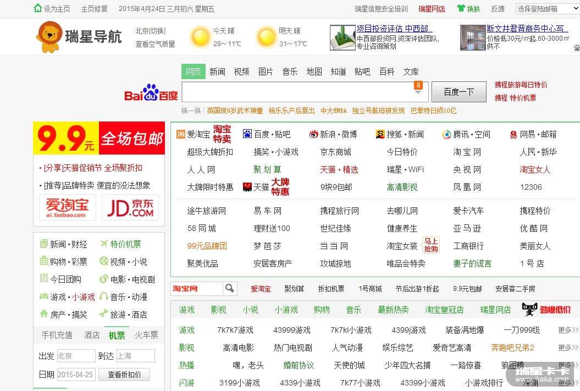Switch city via 北京[切换]
Viewport: 580px width, 391px height.
(151, 31)
